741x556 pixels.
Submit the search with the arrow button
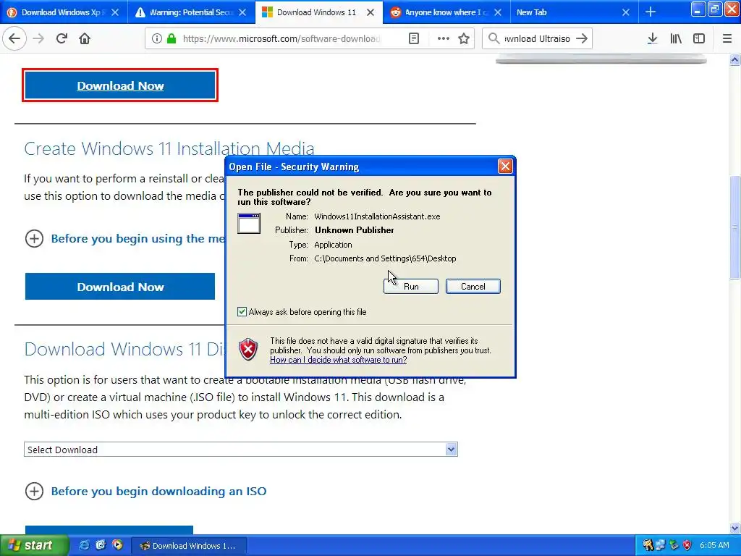(582, 39)
